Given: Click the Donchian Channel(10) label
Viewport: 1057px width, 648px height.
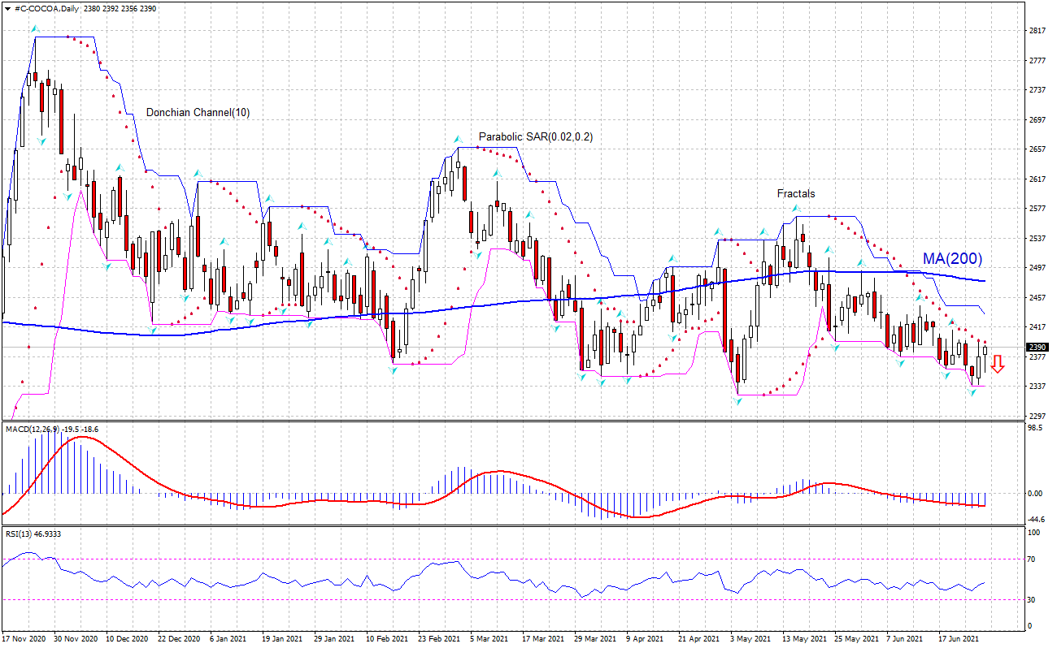Looking at the screenshot, I should (x=198, y=113).
